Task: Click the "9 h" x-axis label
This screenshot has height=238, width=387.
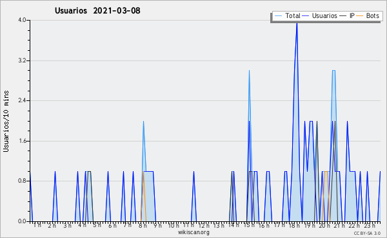Action: coord(158,225)
